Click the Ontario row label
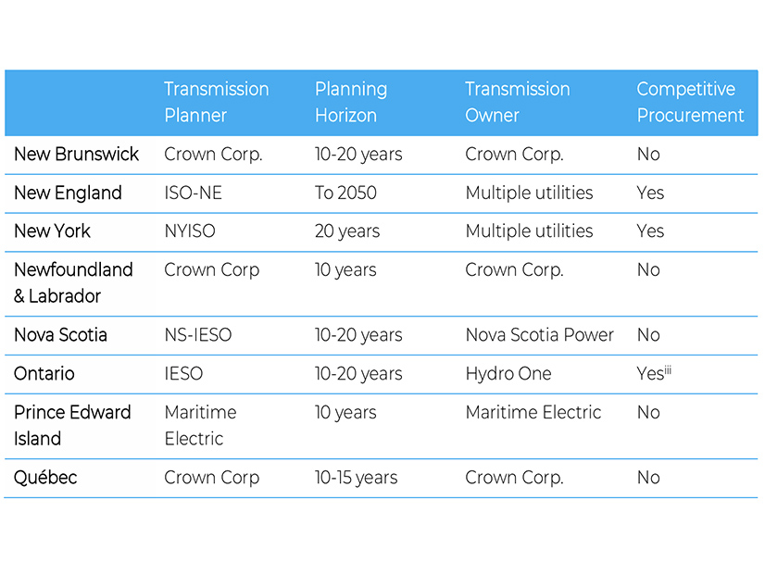This screenshot has height=574, width=765. pos(44,374)
